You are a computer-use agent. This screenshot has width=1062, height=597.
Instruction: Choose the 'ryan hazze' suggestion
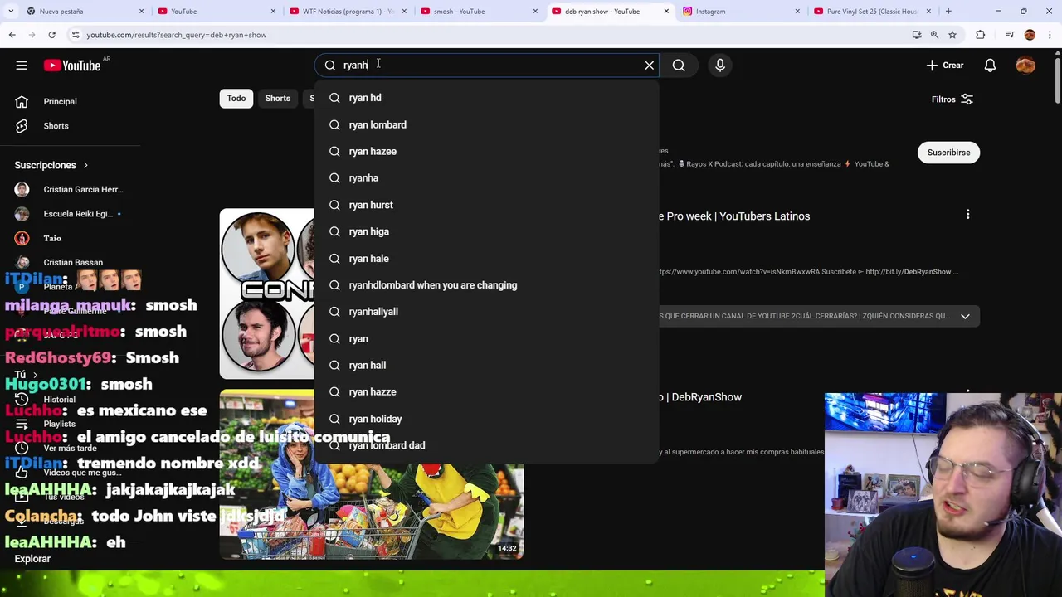(486, 392)
